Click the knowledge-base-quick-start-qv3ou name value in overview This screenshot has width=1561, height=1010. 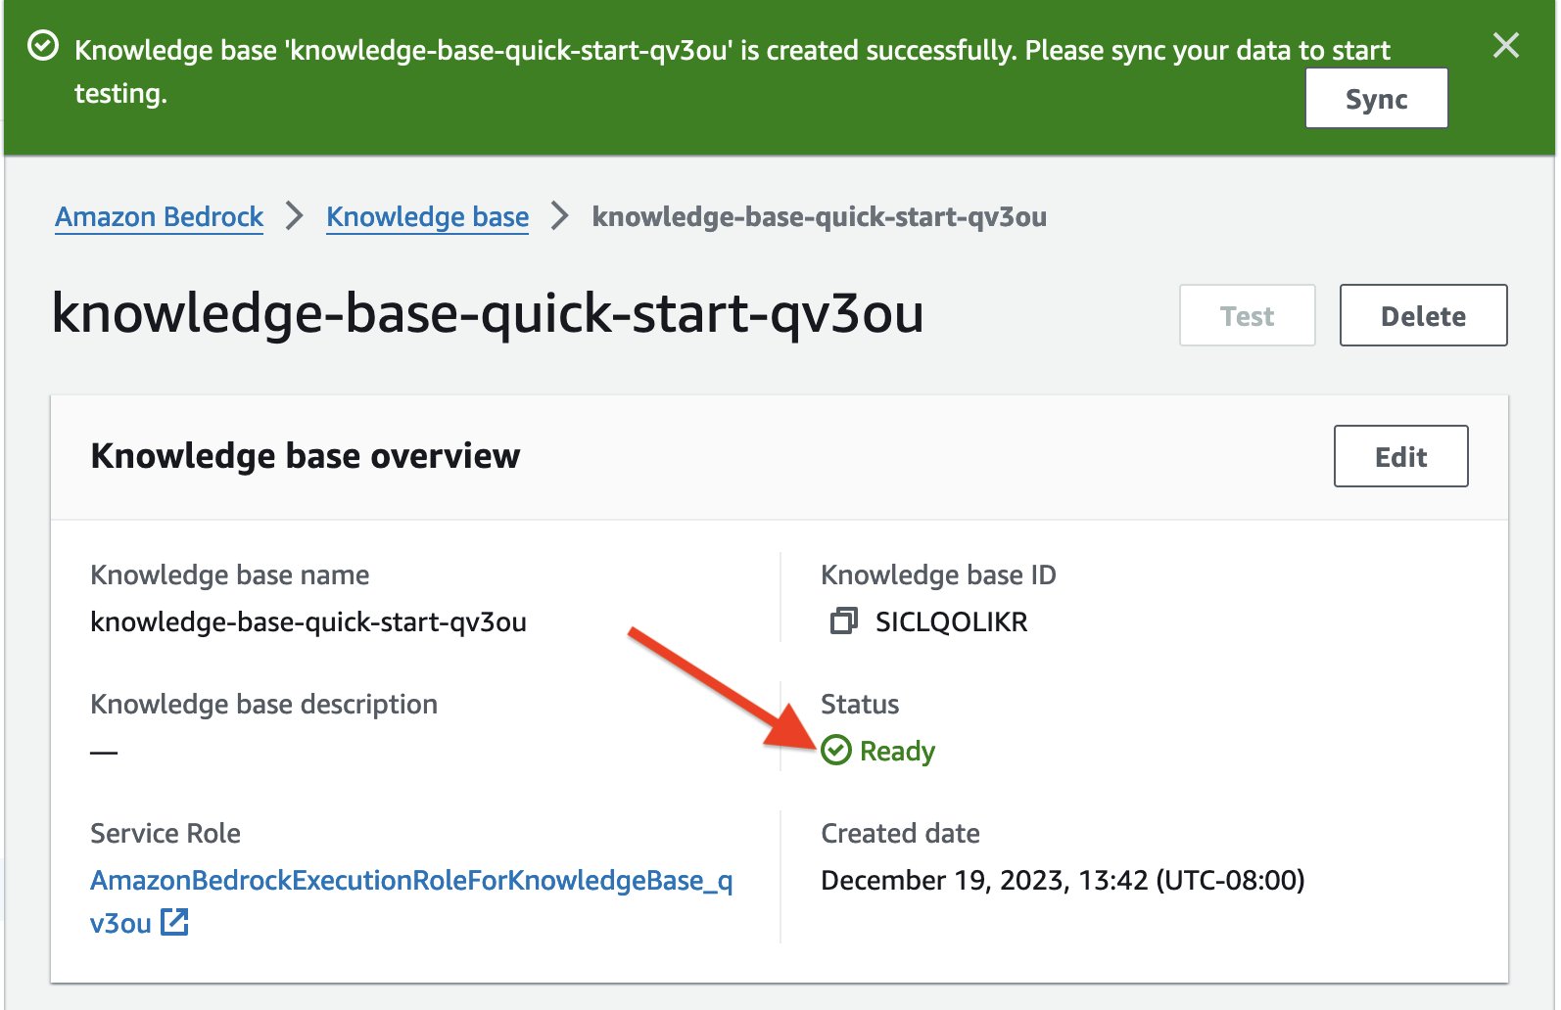point(308,621)
